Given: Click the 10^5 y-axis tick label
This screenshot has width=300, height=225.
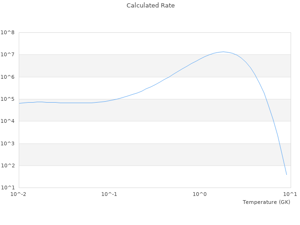Looking at the screenshot, I should point(8,99).
